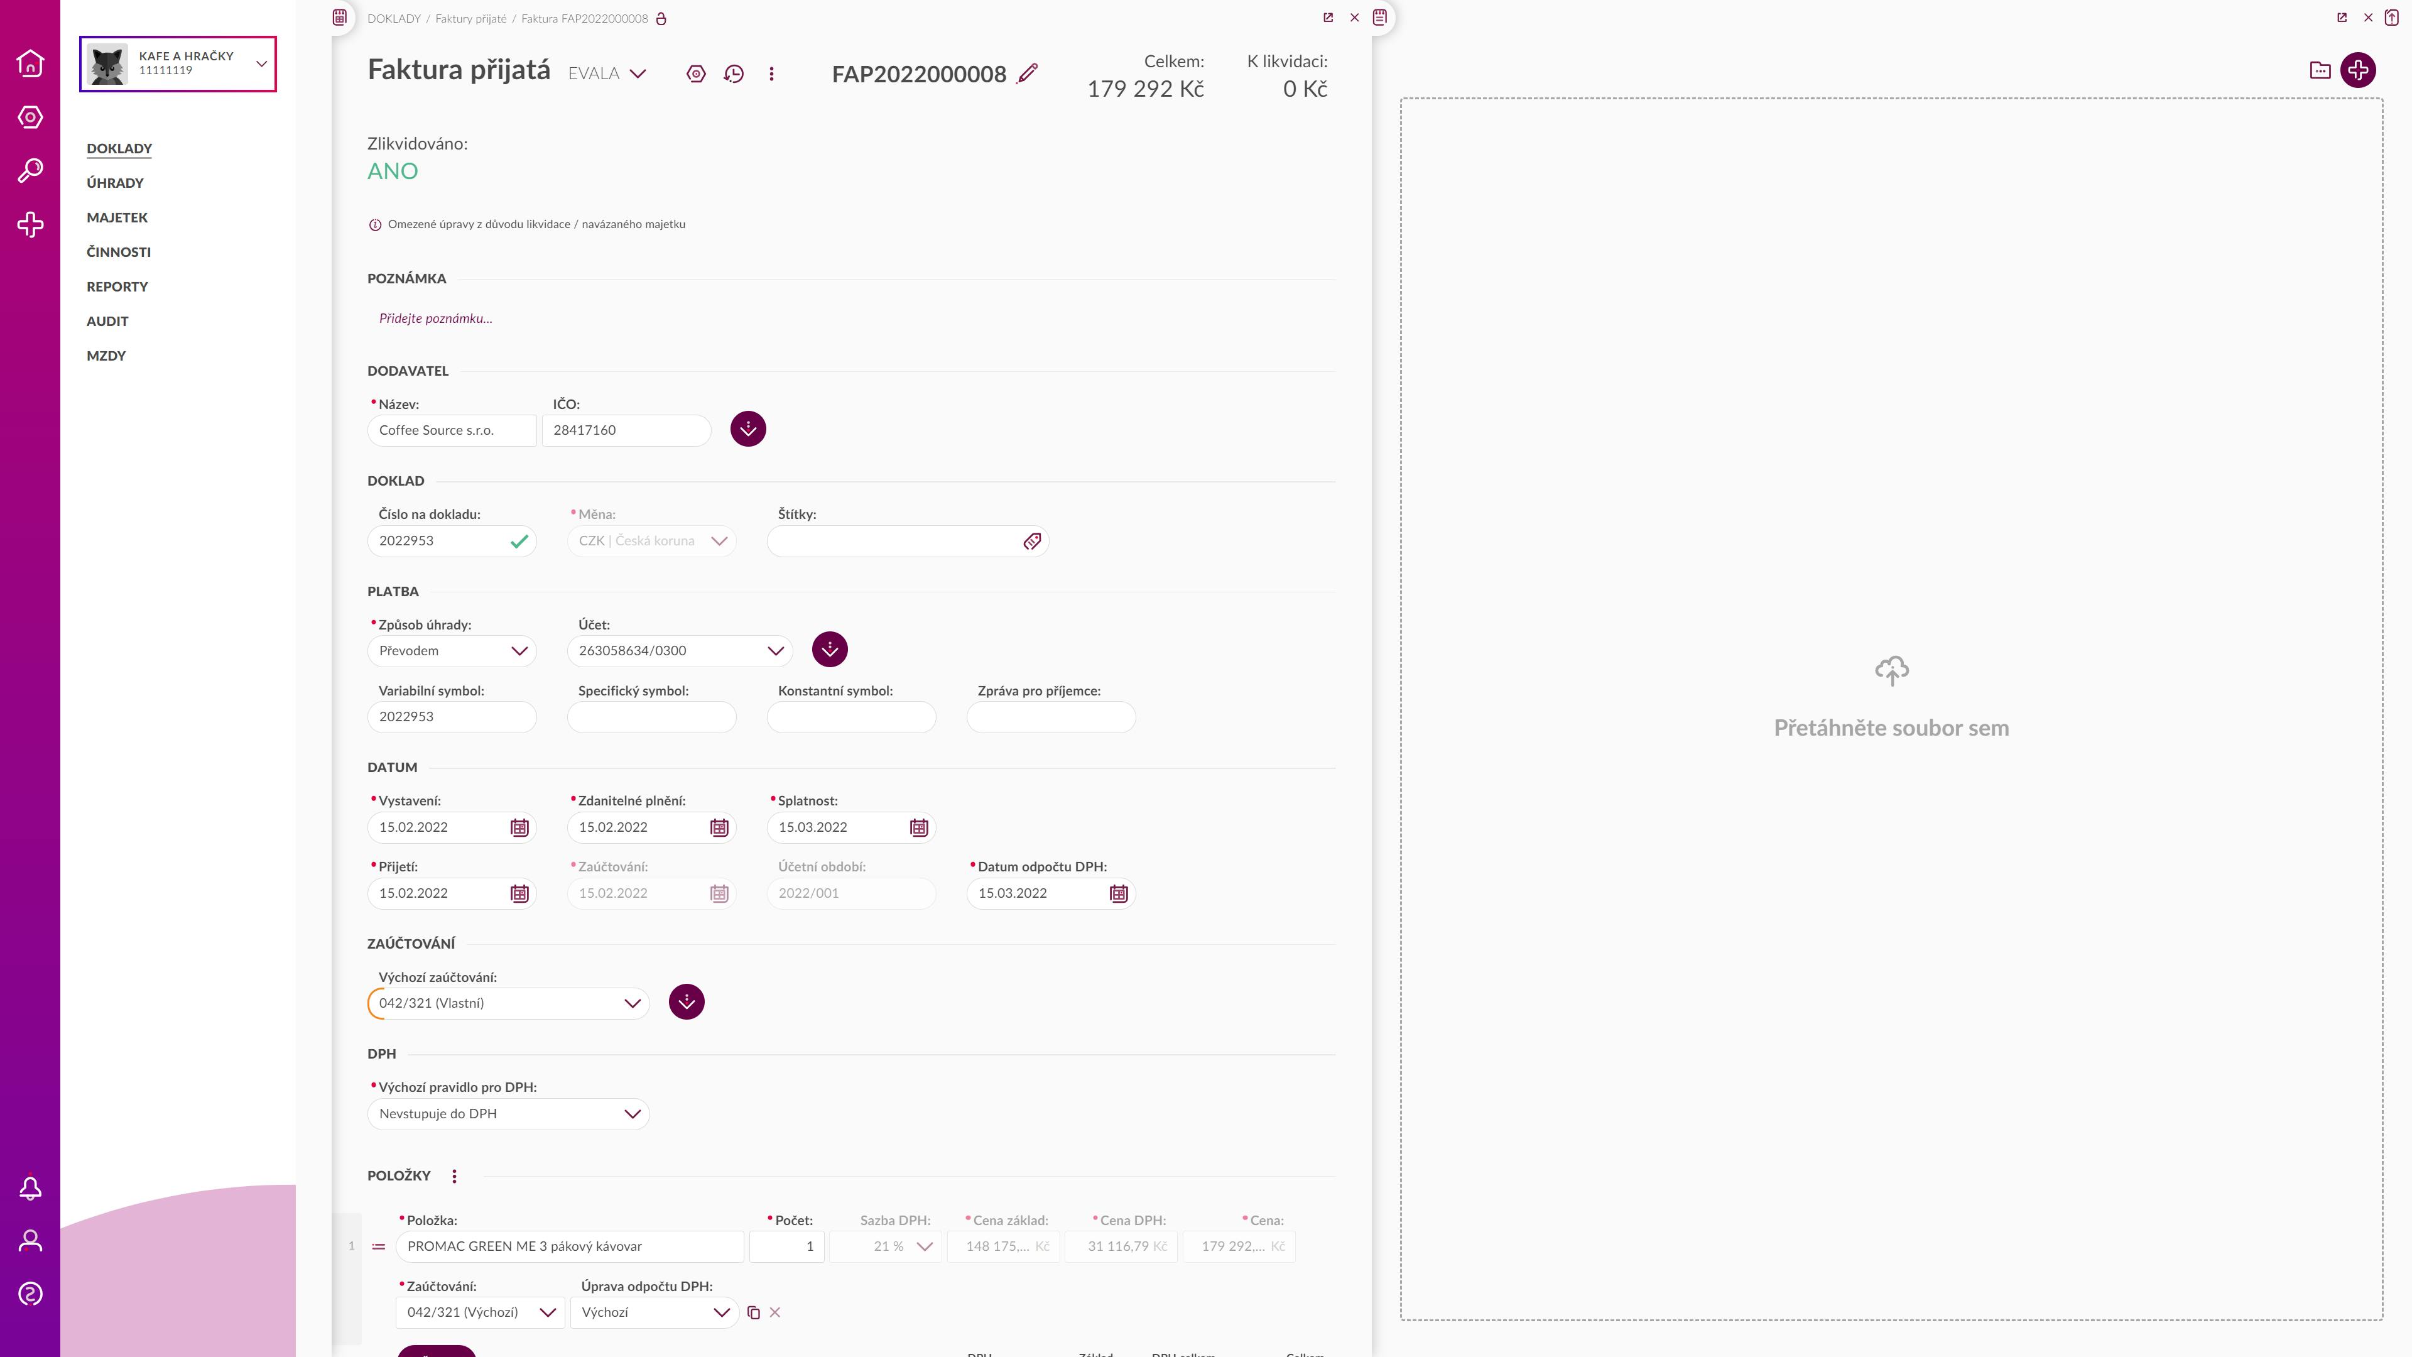
Task: Open Úprava odpočtu DPH dropdown
Action: (x=655, y=1313)
